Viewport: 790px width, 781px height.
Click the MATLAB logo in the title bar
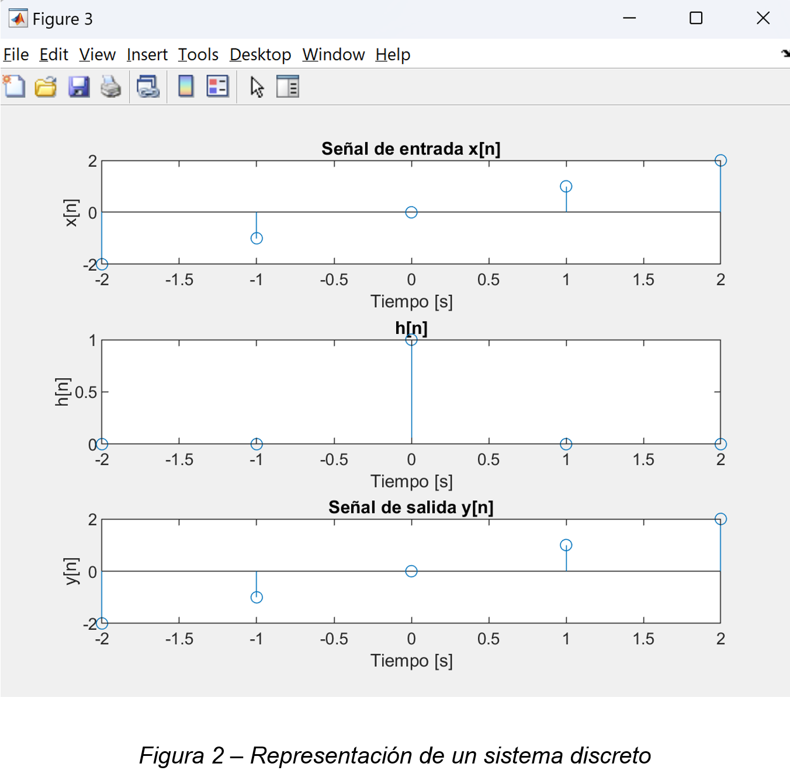coord(18,19)
